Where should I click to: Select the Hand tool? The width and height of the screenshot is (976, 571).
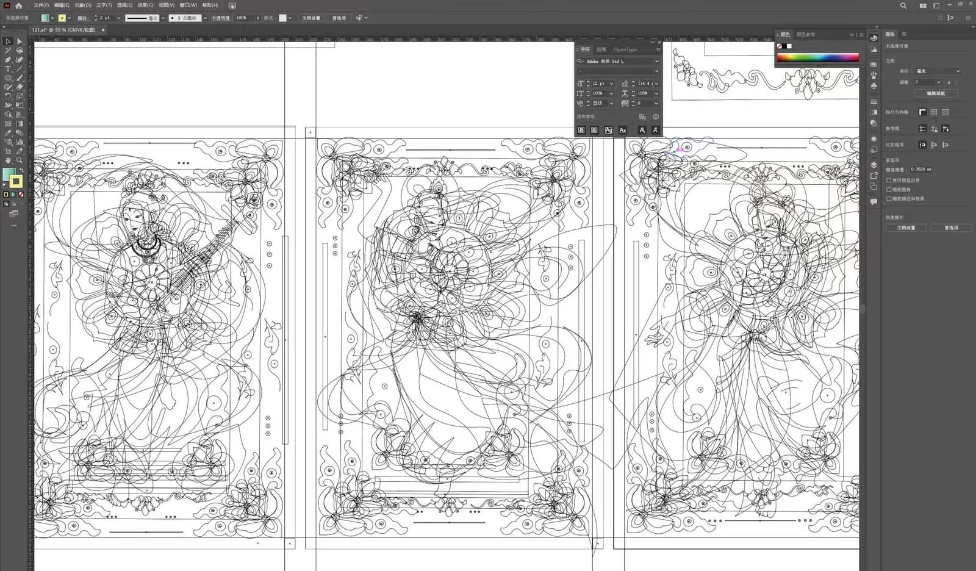(8, 160)
